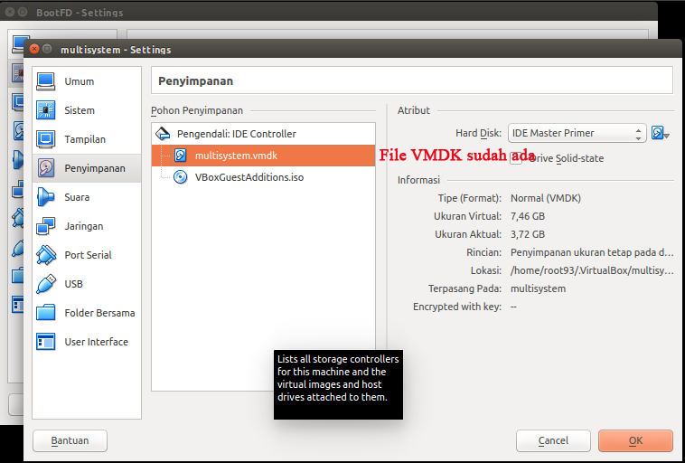Toggle the Drive Solid-state checkbox
Image resolution: width=685 pixels, height=463 pixels.
[x=516, y=158]
